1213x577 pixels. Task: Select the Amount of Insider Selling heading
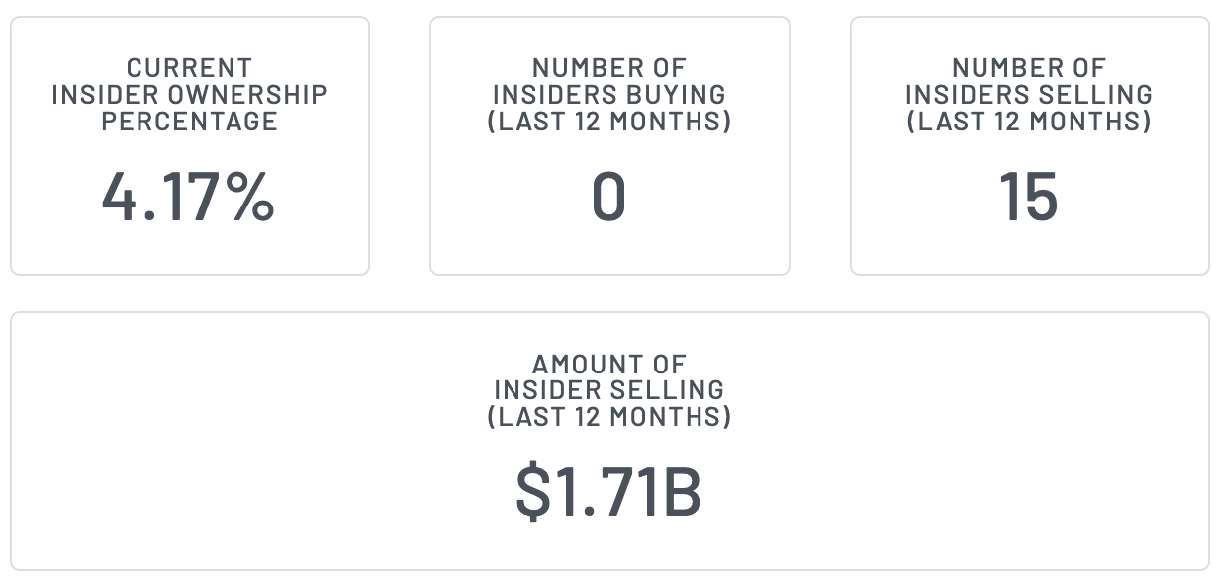point(608,390)
